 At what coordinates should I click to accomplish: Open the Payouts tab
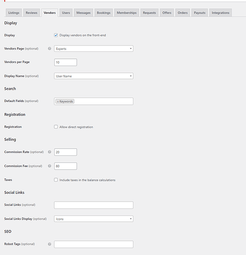click(x=200, y=13)
